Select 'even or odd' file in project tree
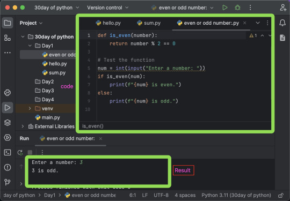 point(48,55)
